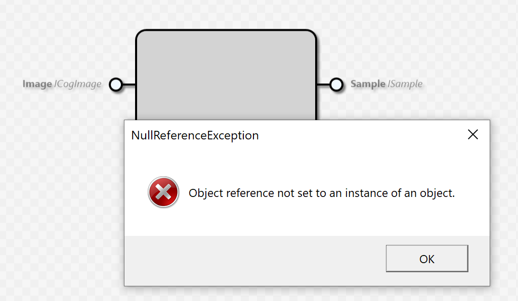Click the connector line beside Image port
The image size is (518, 301).
[x=129, y=85]
